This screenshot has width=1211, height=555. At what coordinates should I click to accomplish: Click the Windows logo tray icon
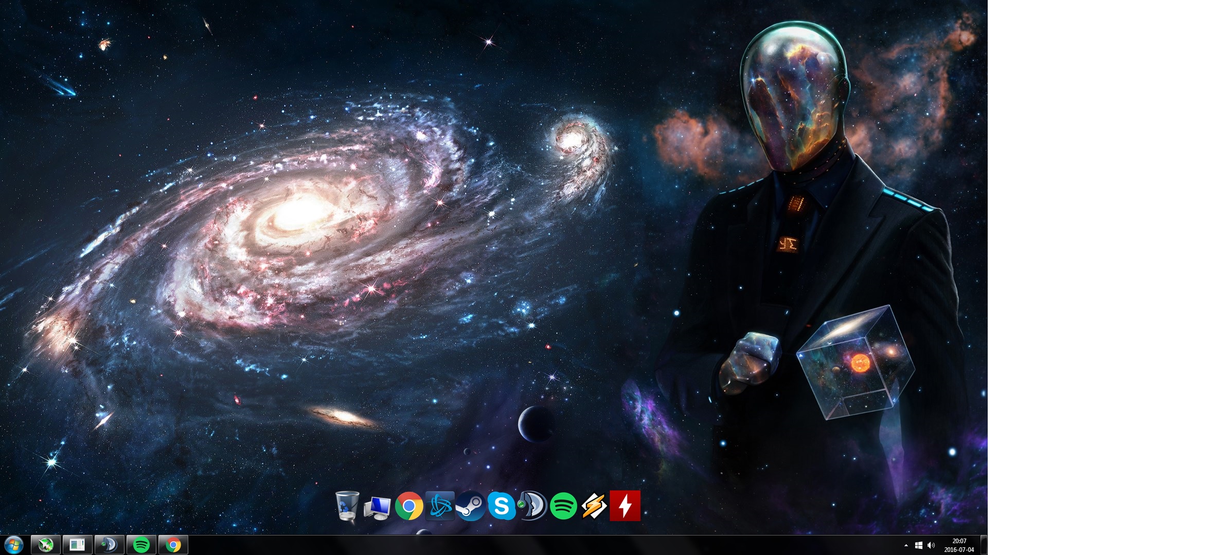pyautogui.click(x=919, y=545)
